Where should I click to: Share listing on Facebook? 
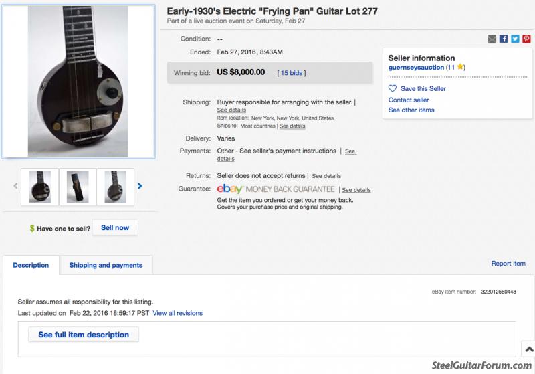coord(504,39)
